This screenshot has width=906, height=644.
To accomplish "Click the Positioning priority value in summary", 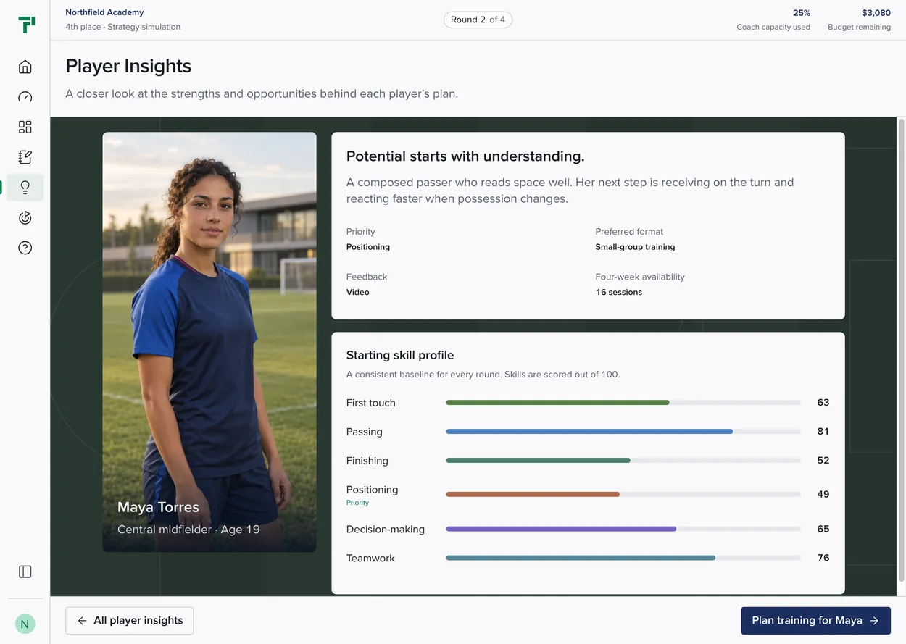I will pyautogui.click(x=368, y=247).
